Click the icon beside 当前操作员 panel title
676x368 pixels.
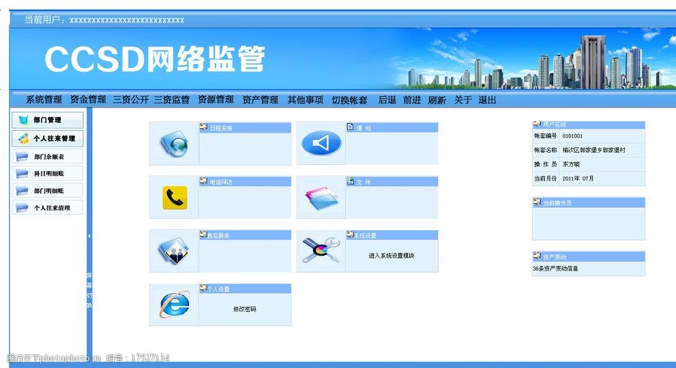[x=537, y=202]
